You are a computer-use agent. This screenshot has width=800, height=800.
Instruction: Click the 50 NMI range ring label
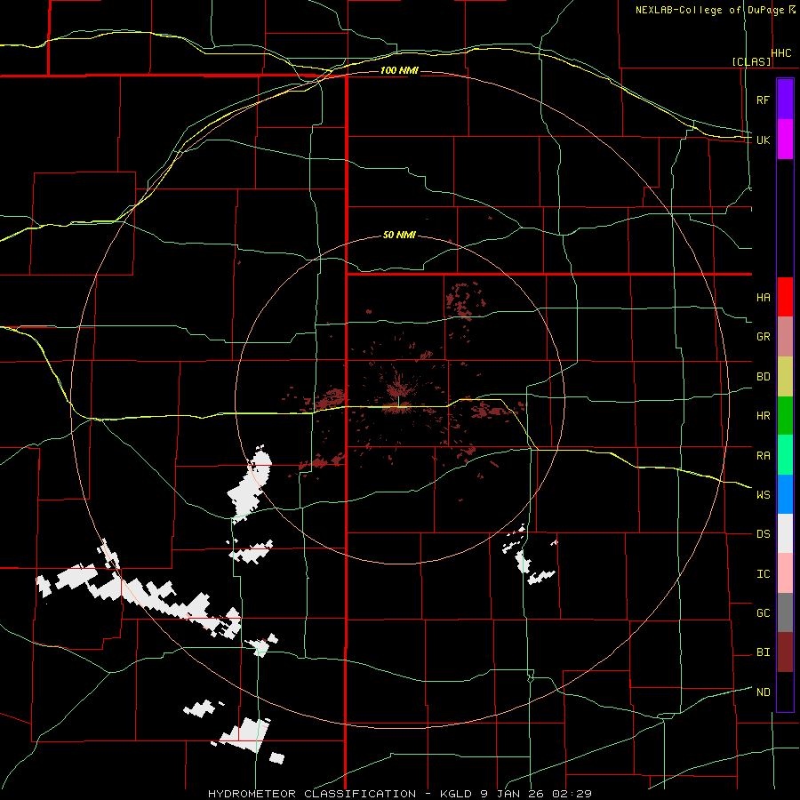pos(399,235)
